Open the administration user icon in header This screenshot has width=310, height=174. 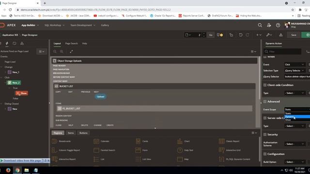[x=269, y=25]
